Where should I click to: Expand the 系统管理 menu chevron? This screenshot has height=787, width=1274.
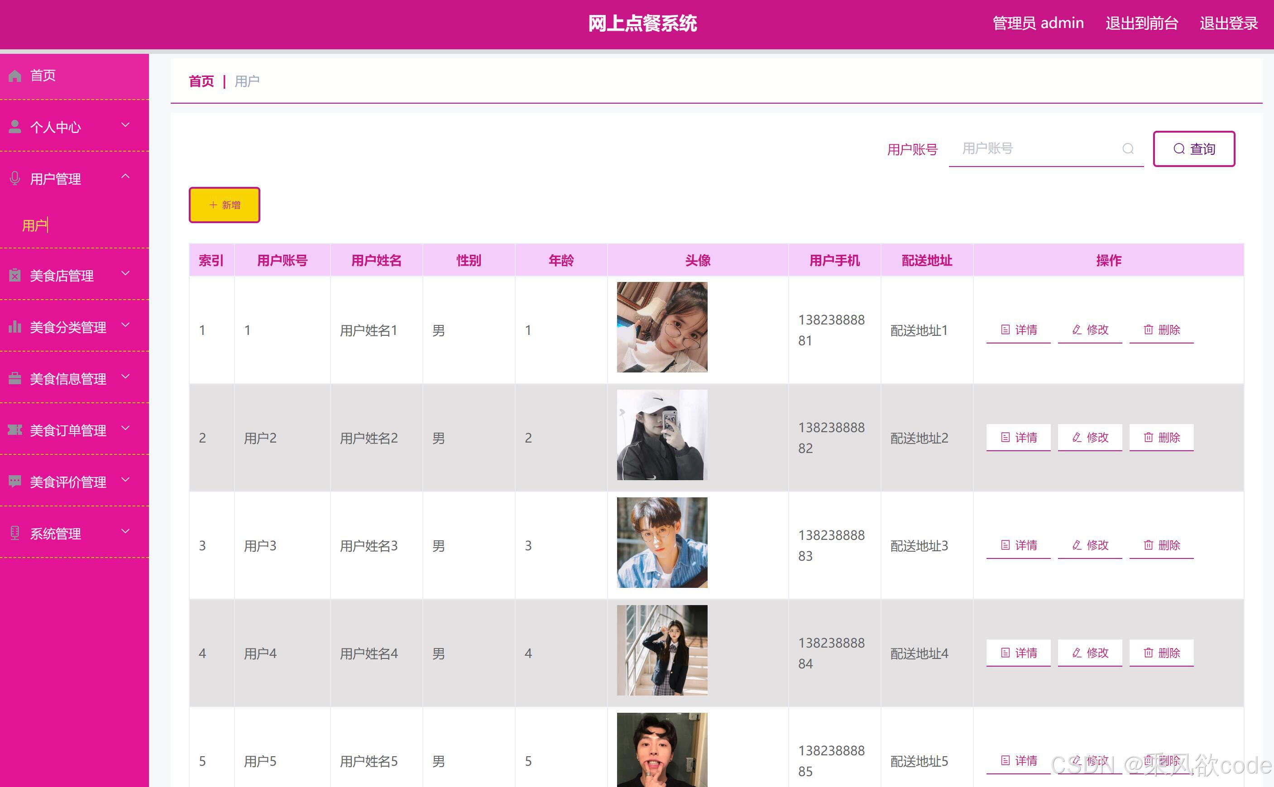(125, 531)
